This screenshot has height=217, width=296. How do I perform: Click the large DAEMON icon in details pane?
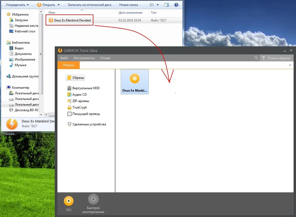pos(12,124)
